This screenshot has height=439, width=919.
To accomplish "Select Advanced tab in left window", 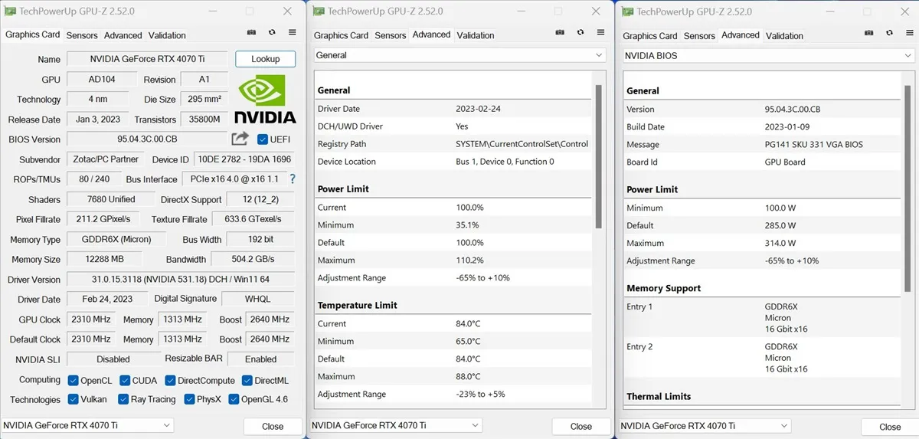I will (x=123, y=35).
